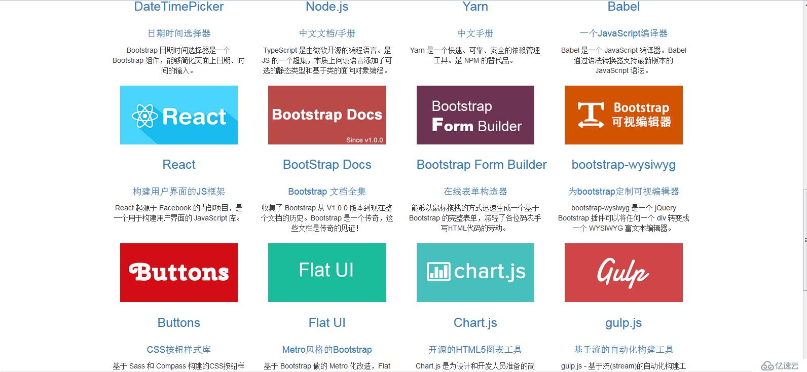The image size is (807, 372).
Task: Click the bootstrap-wysiwyg jQuery plugin description
Action: (x=623, y=218)
